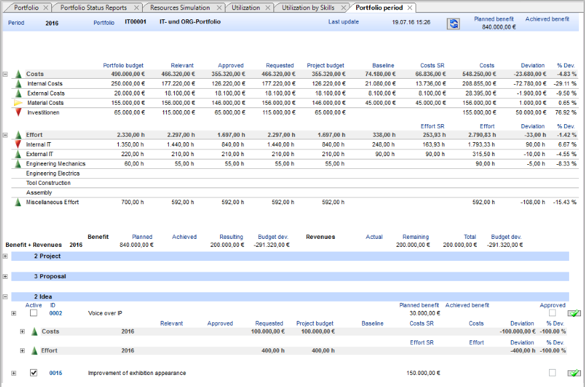Click Revenues Remaining value 200.000,00 €

point(413,245)
